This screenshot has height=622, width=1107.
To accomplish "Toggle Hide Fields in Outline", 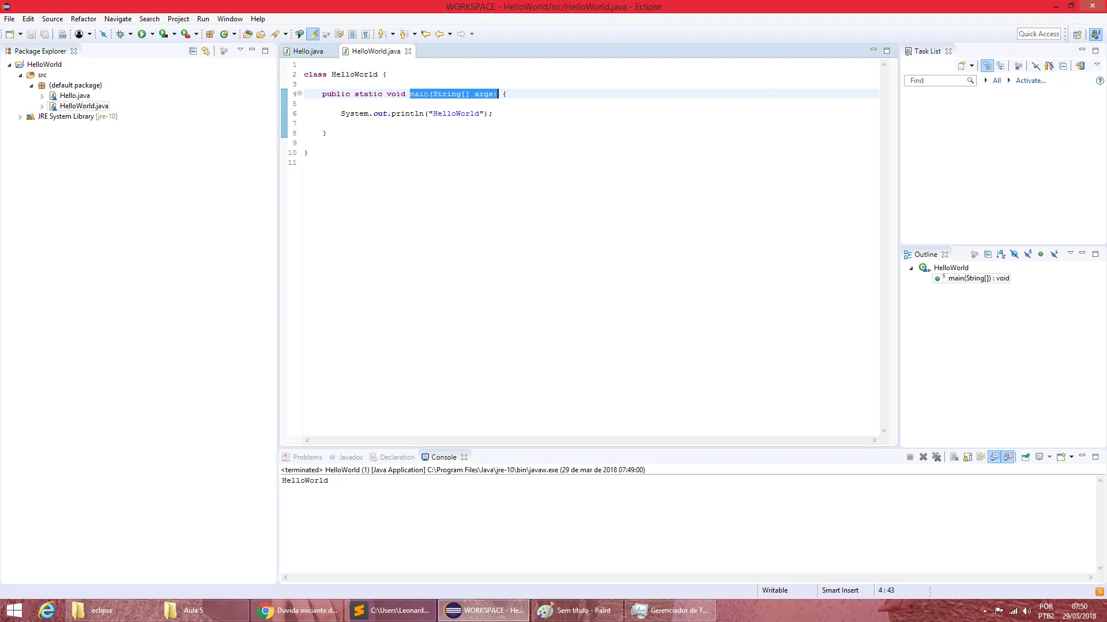I will point(1014,255).
